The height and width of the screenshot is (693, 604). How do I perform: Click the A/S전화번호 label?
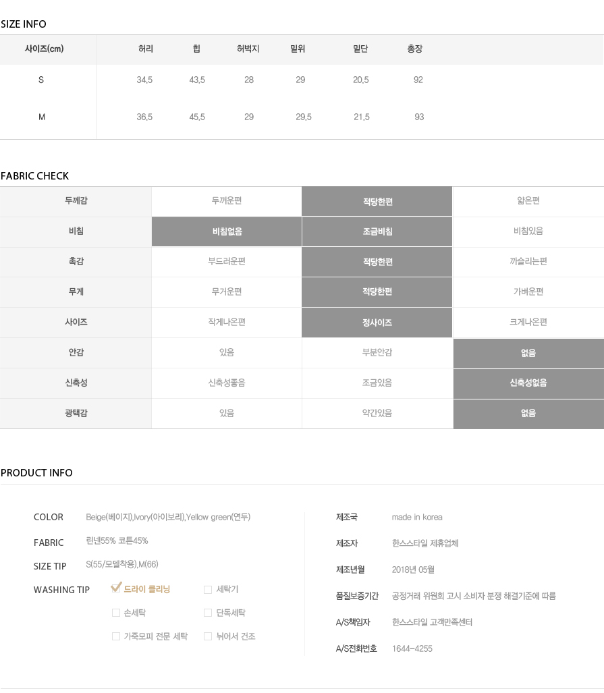[356, 649]
